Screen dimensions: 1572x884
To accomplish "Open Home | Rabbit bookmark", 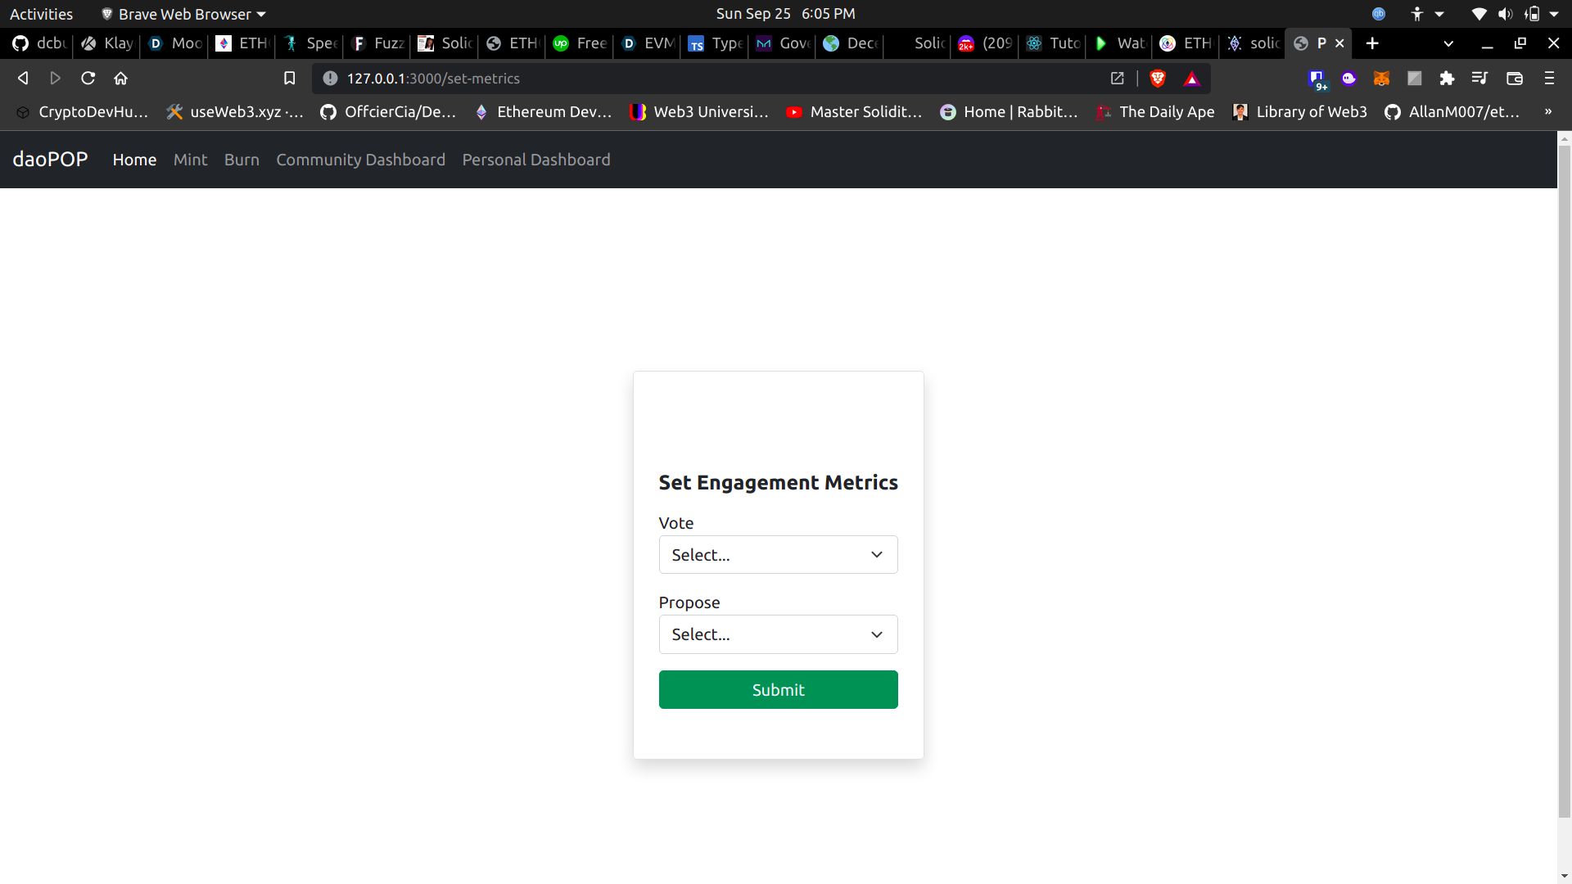I will (x=1009, y=111).
